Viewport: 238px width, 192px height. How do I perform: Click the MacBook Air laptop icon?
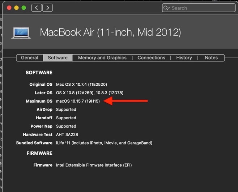click(x=21, y=33)
